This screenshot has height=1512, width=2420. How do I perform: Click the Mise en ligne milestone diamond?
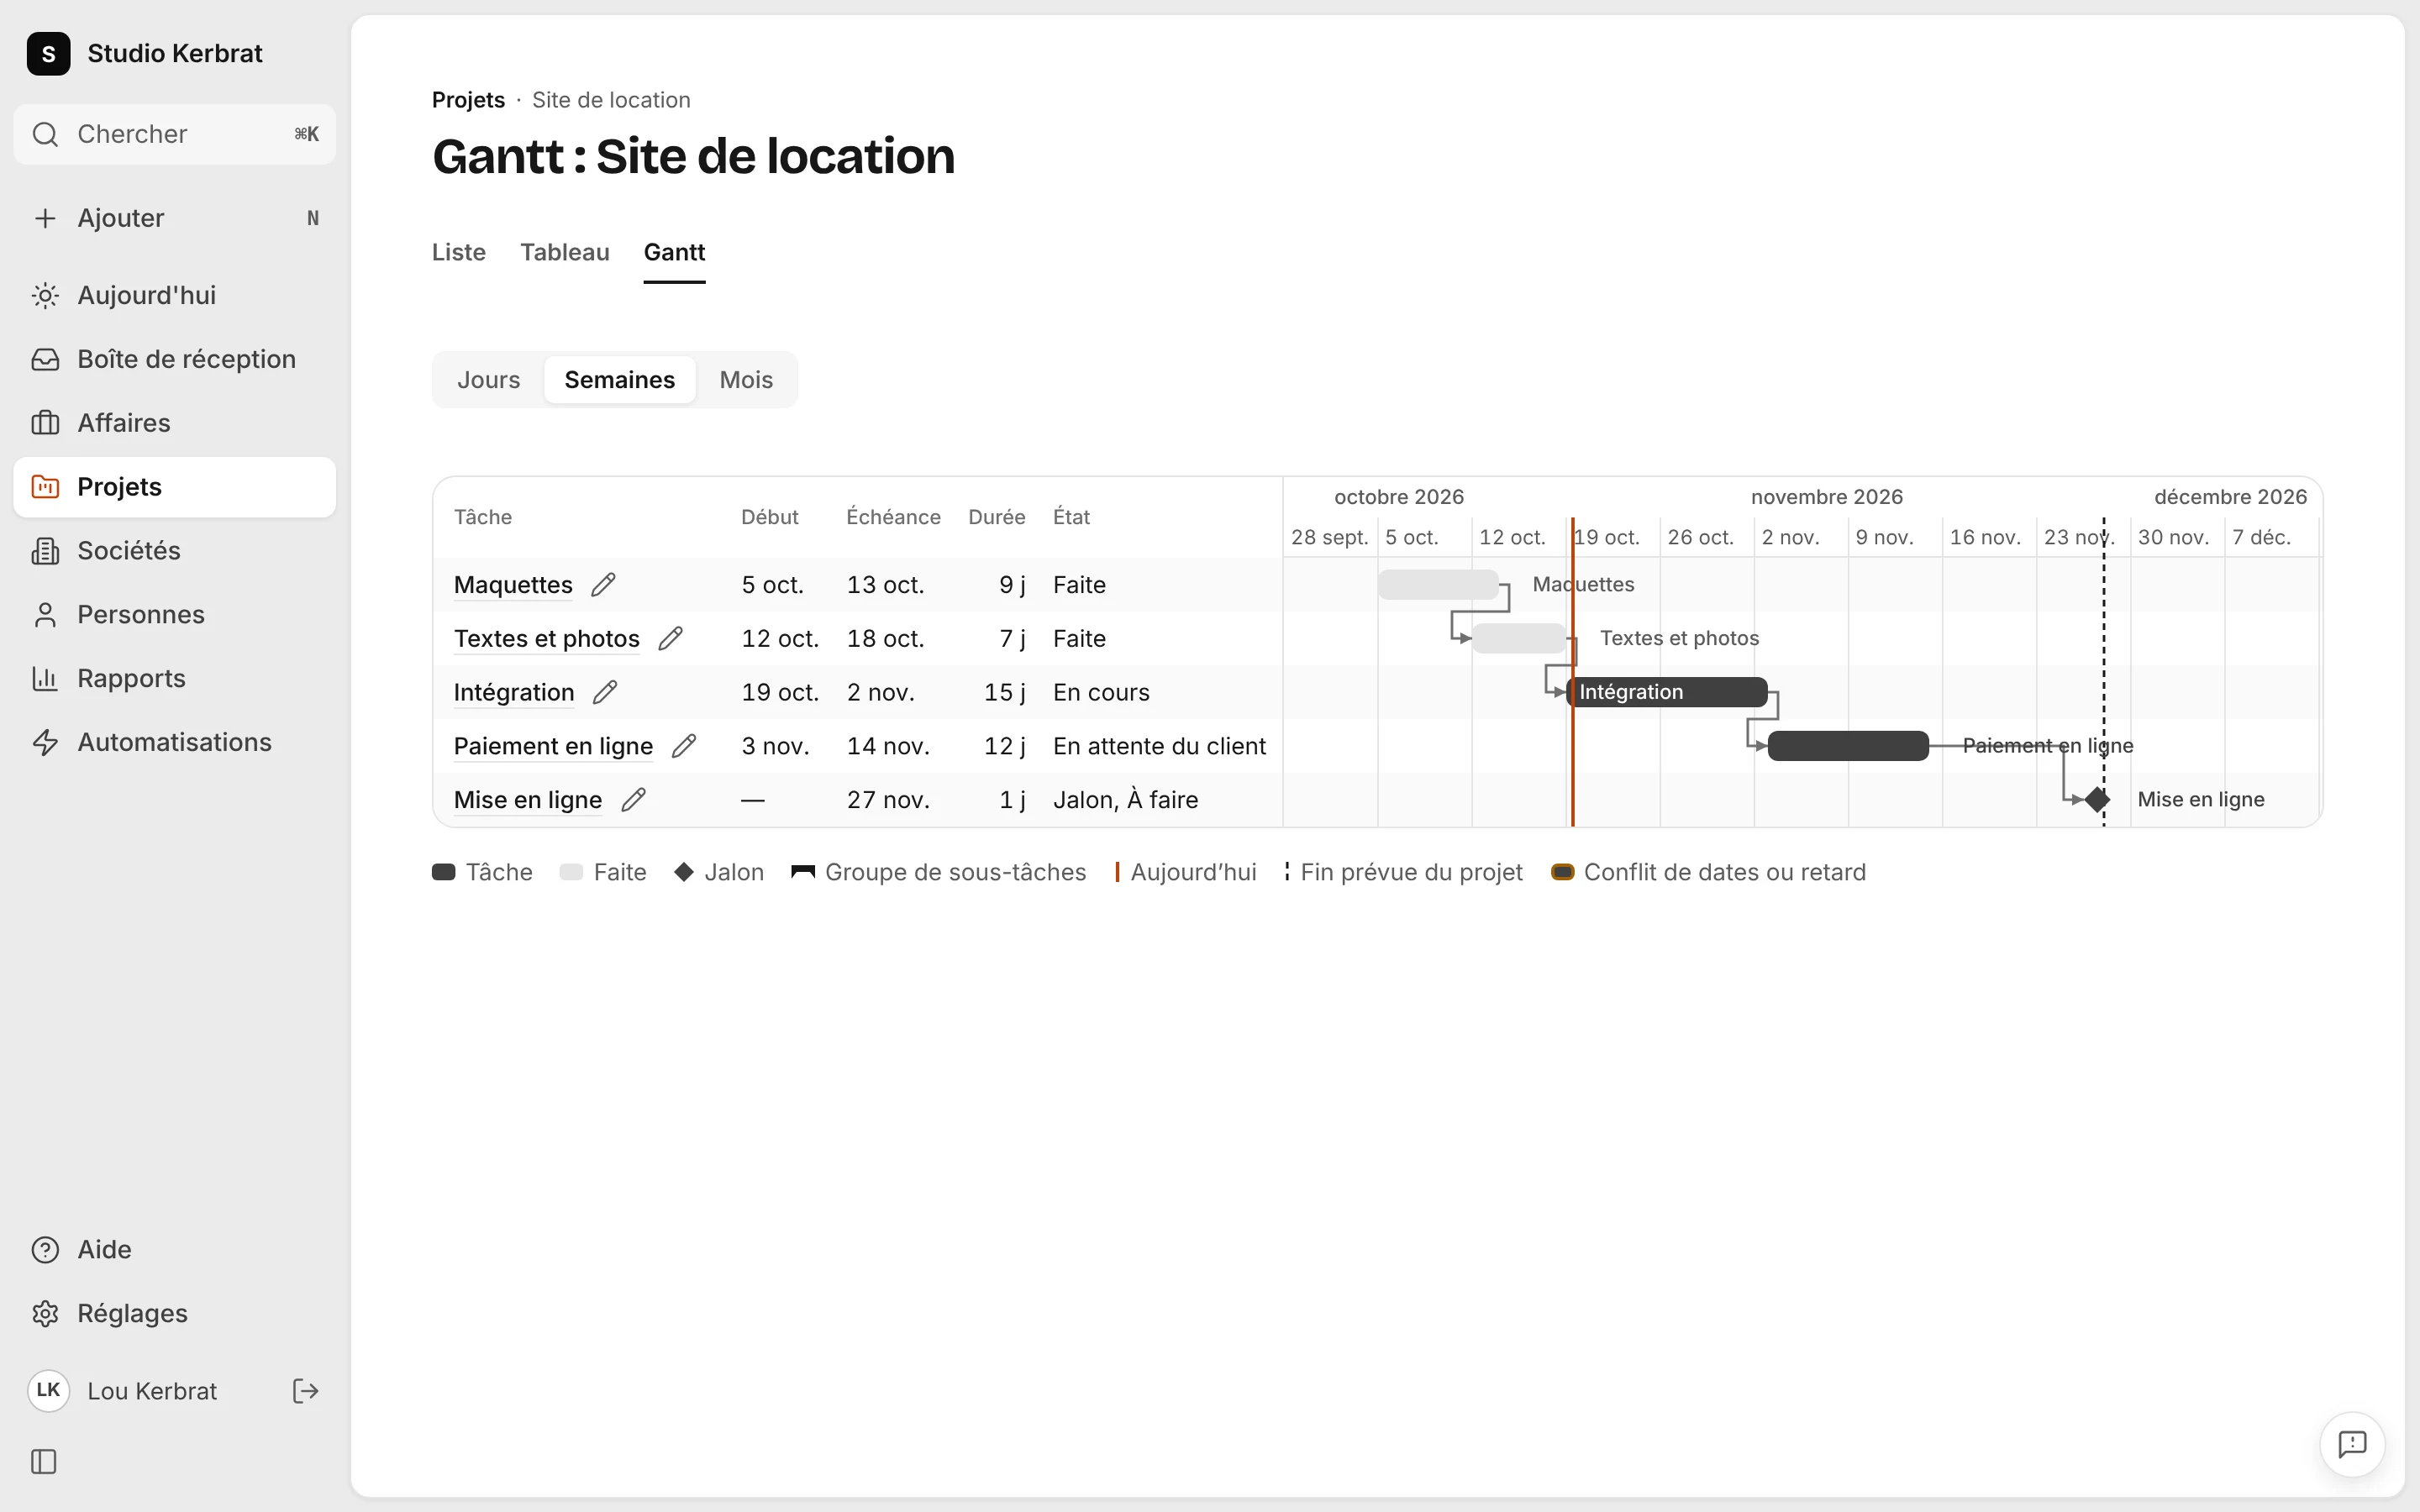click(2097, 800)
